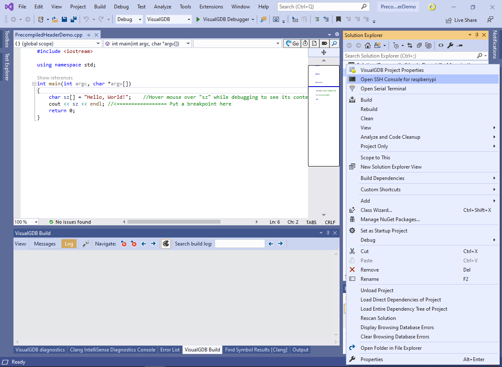Open the Analyze menu in the menu bar

click(x=163, y=6)
